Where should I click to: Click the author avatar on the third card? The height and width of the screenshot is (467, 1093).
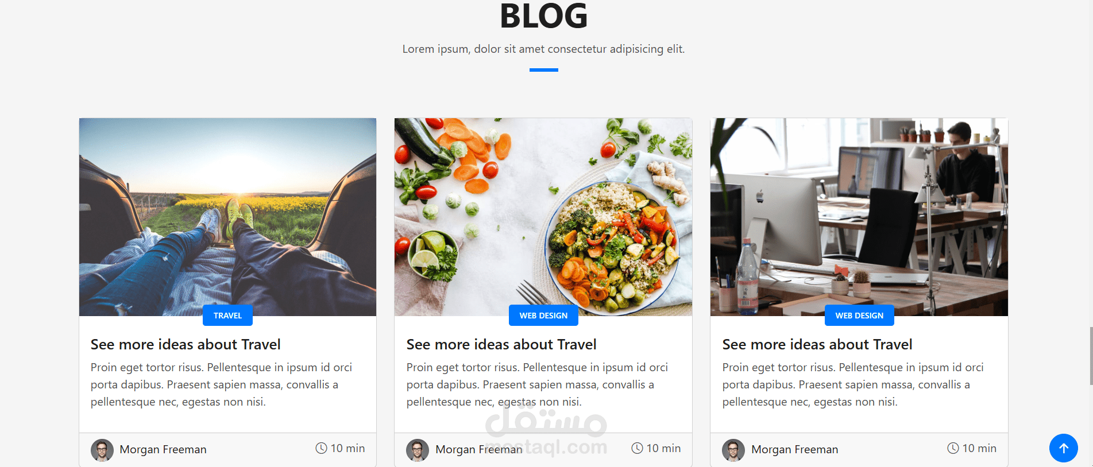point(733,450)
